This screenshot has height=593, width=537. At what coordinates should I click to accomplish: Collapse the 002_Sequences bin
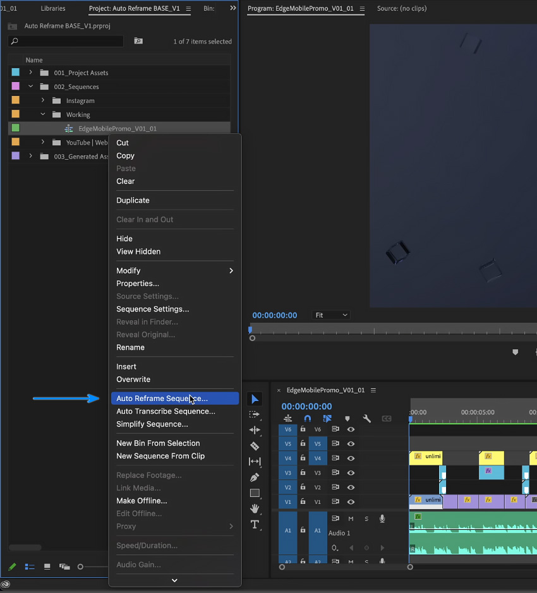(x=31, y=87)
